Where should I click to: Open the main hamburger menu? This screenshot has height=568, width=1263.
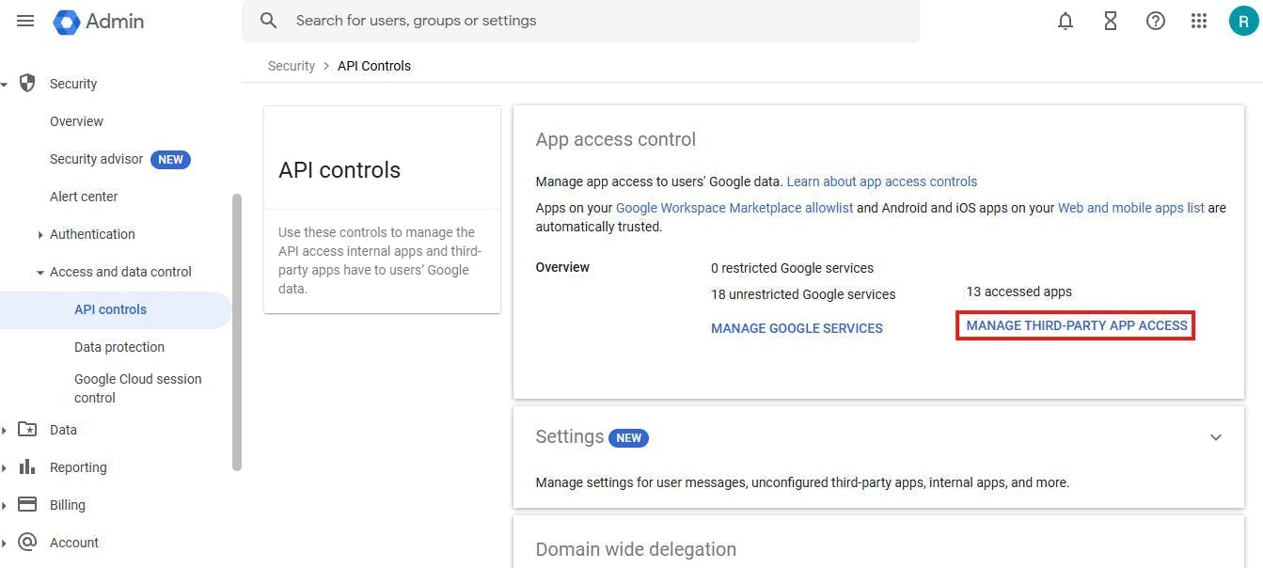[x=25, y=21]
